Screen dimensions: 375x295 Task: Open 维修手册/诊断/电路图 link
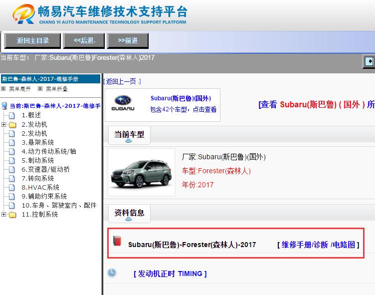(x=318, y=245)
